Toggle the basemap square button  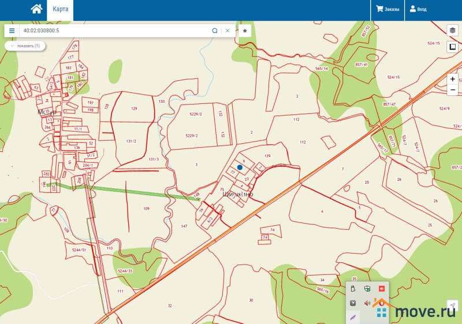pos(453,47)
